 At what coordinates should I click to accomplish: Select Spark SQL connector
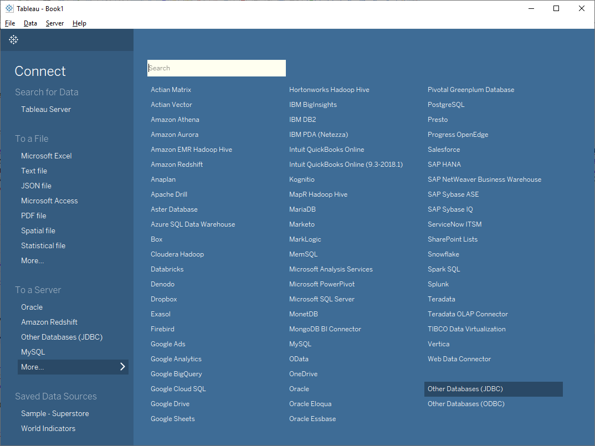click(x=444, y=269)
